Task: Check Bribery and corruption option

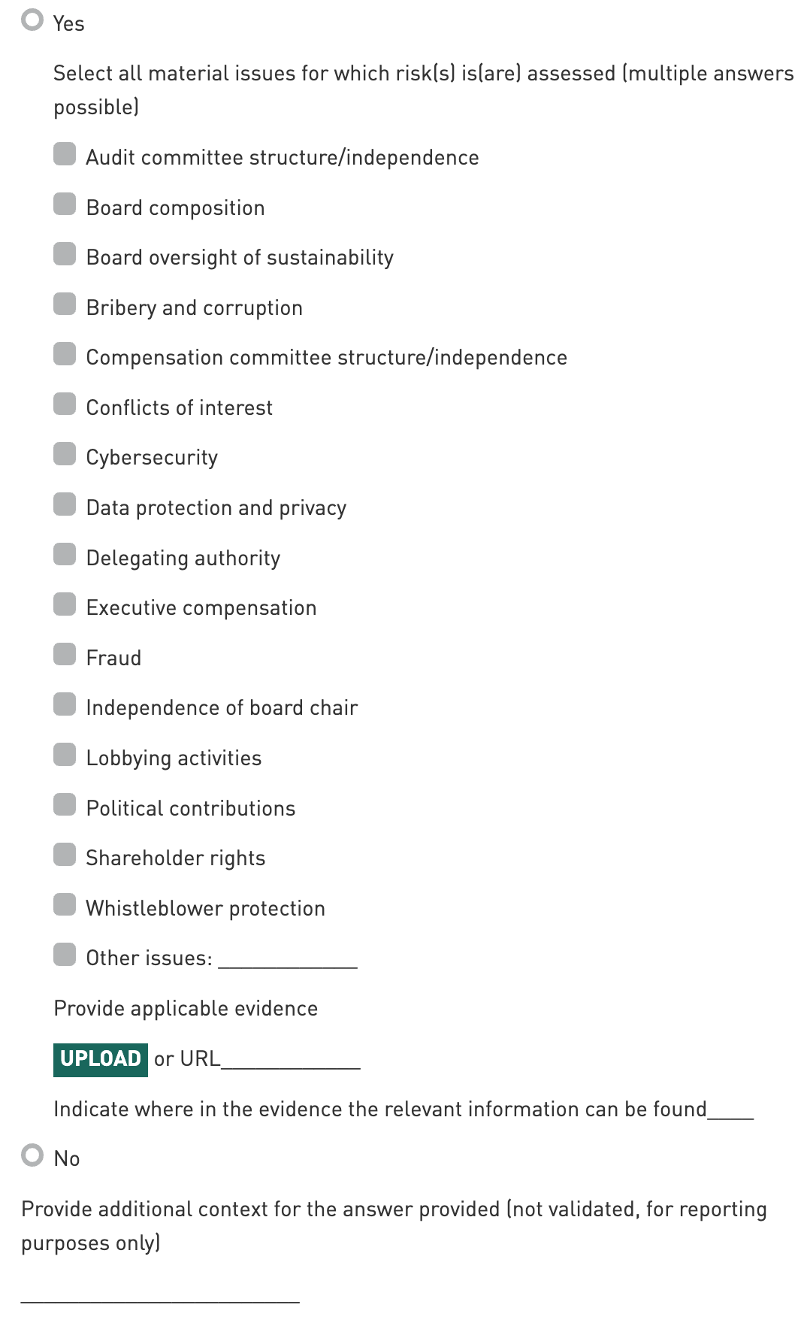Action: tap(65, 304)
